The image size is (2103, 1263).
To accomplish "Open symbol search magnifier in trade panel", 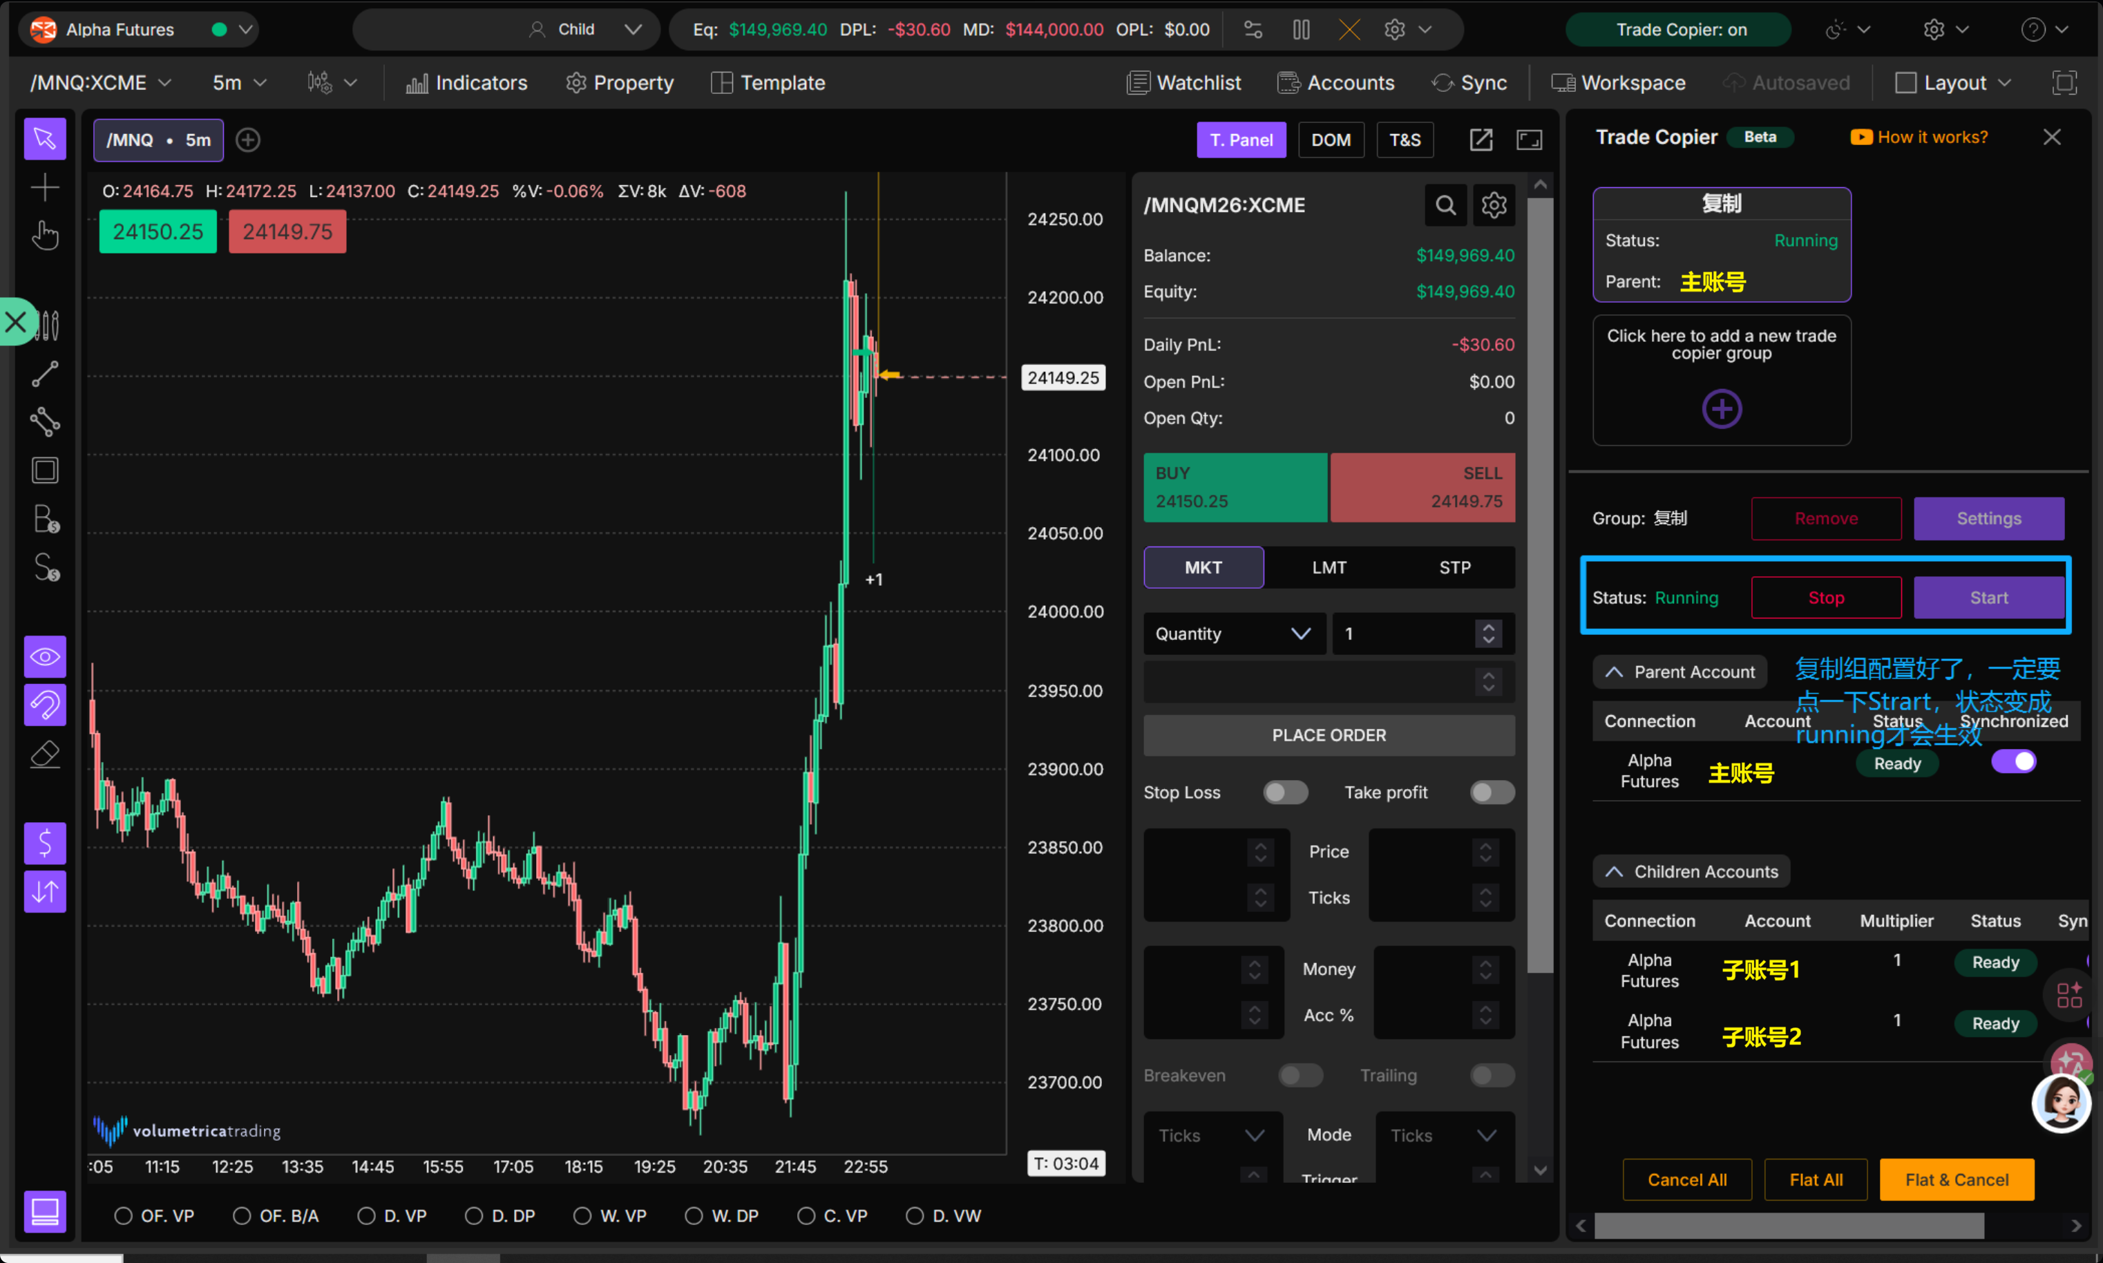I will tap(1445, 205).
